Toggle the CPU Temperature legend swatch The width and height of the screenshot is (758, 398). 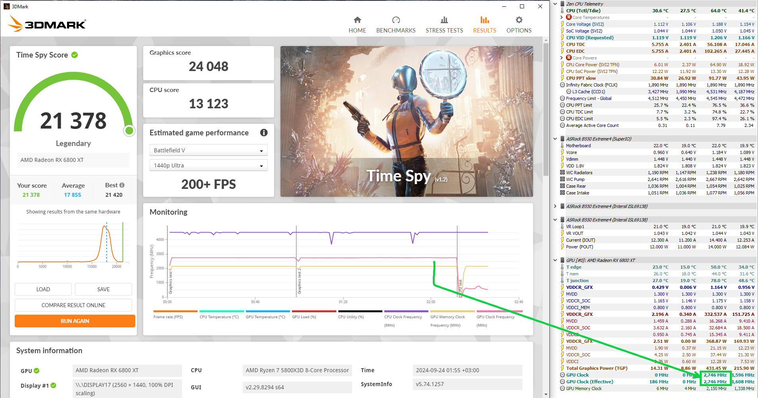[222, 311]
